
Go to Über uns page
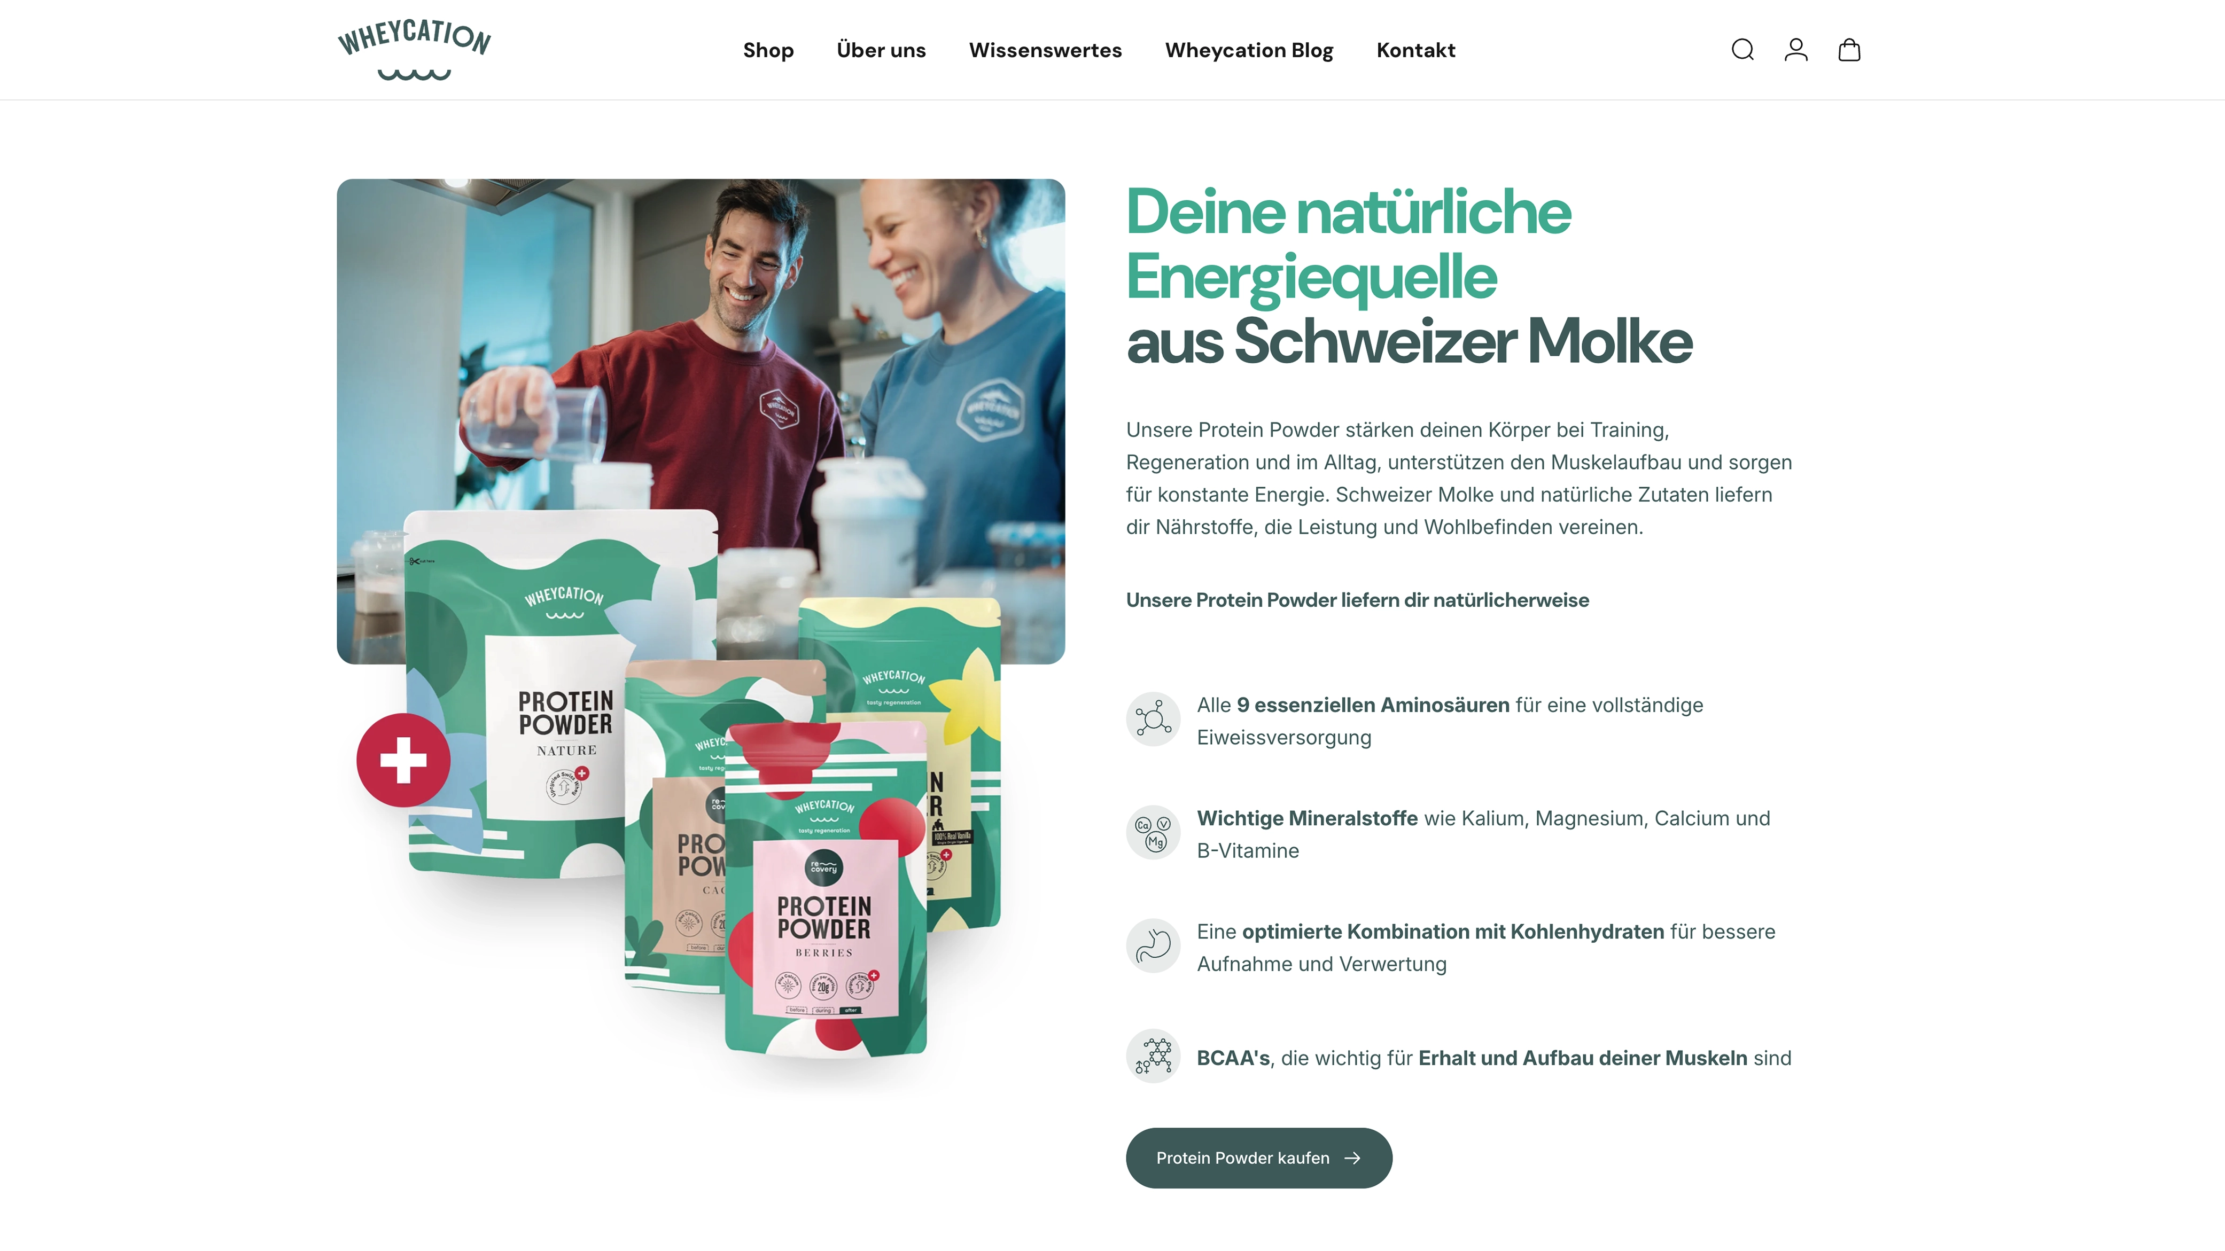[x=881, y=50]
